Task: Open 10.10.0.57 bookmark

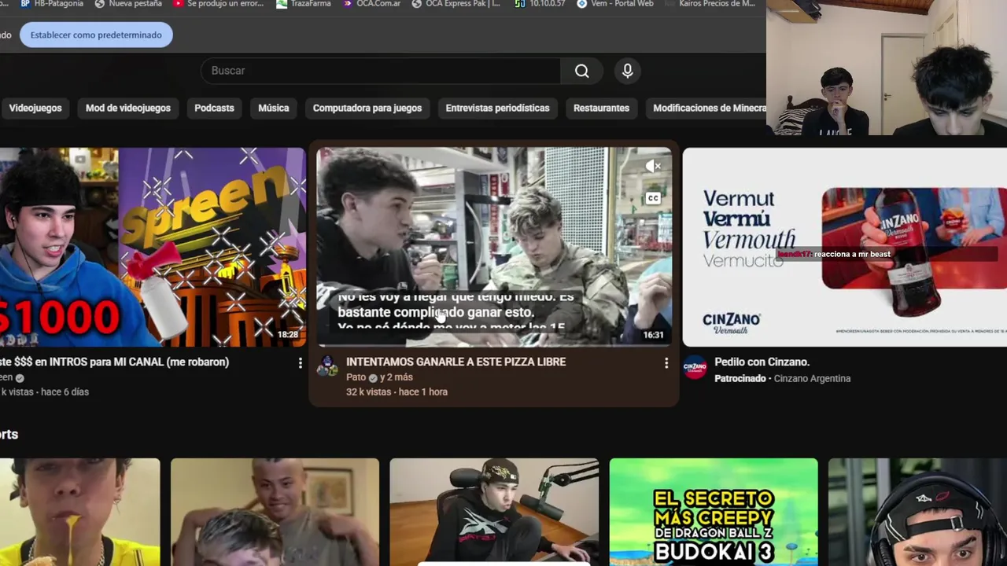Action: click(540, 4)
